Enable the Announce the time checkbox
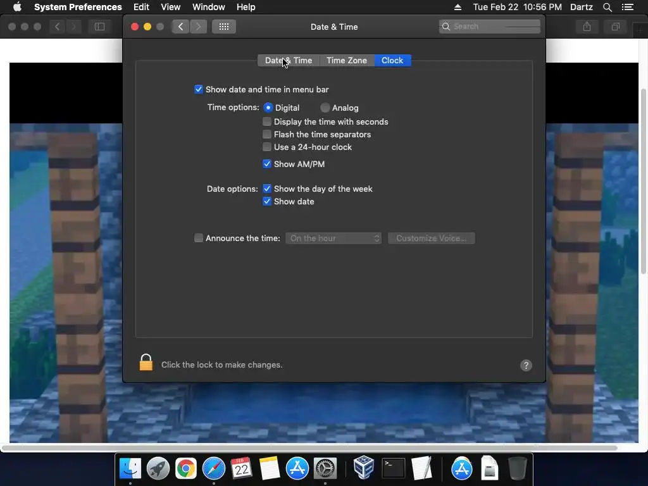Image resolution: width=648 pixels, height=486 pixels. [x=199, y=238]
